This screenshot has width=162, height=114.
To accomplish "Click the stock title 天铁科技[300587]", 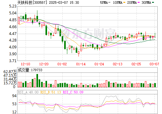I will point(32,2).
